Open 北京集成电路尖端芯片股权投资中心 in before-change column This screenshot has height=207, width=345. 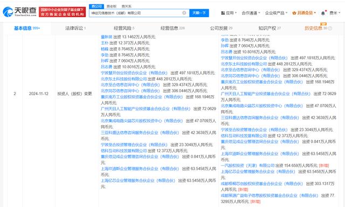[x=142, y=121]
